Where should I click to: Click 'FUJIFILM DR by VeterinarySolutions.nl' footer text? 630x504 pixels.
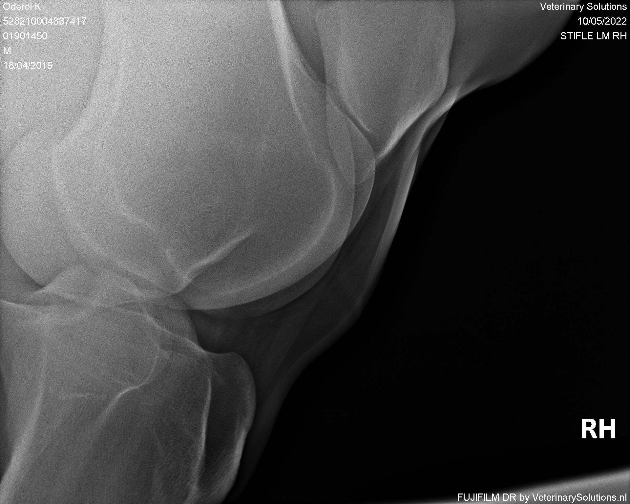(x=542, y=497)
